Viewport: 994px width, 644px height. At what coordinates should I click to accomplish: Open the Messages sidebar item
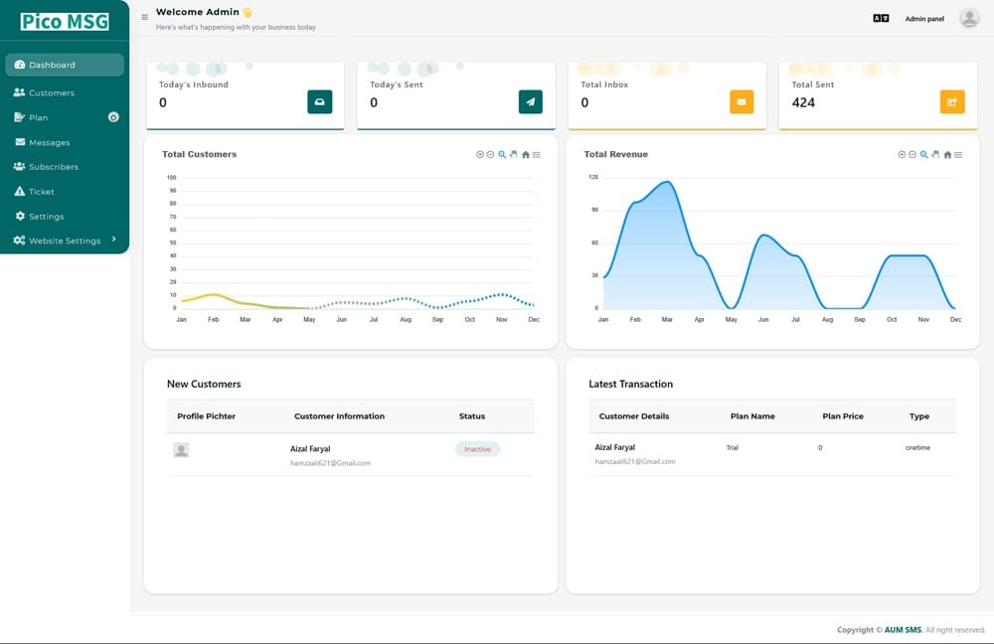click(x=49, y=142)
